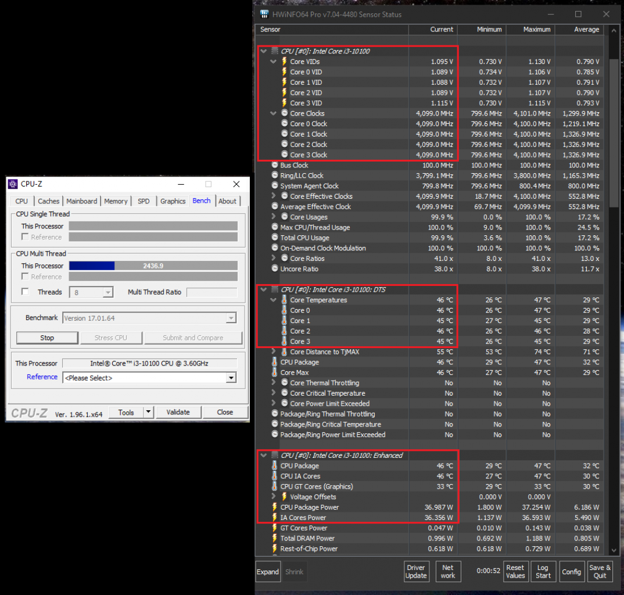Viewport: 624px width, 595px height.
Task: Open the Graphics tab
Action: pyautogui.click(x=173, y=201)
